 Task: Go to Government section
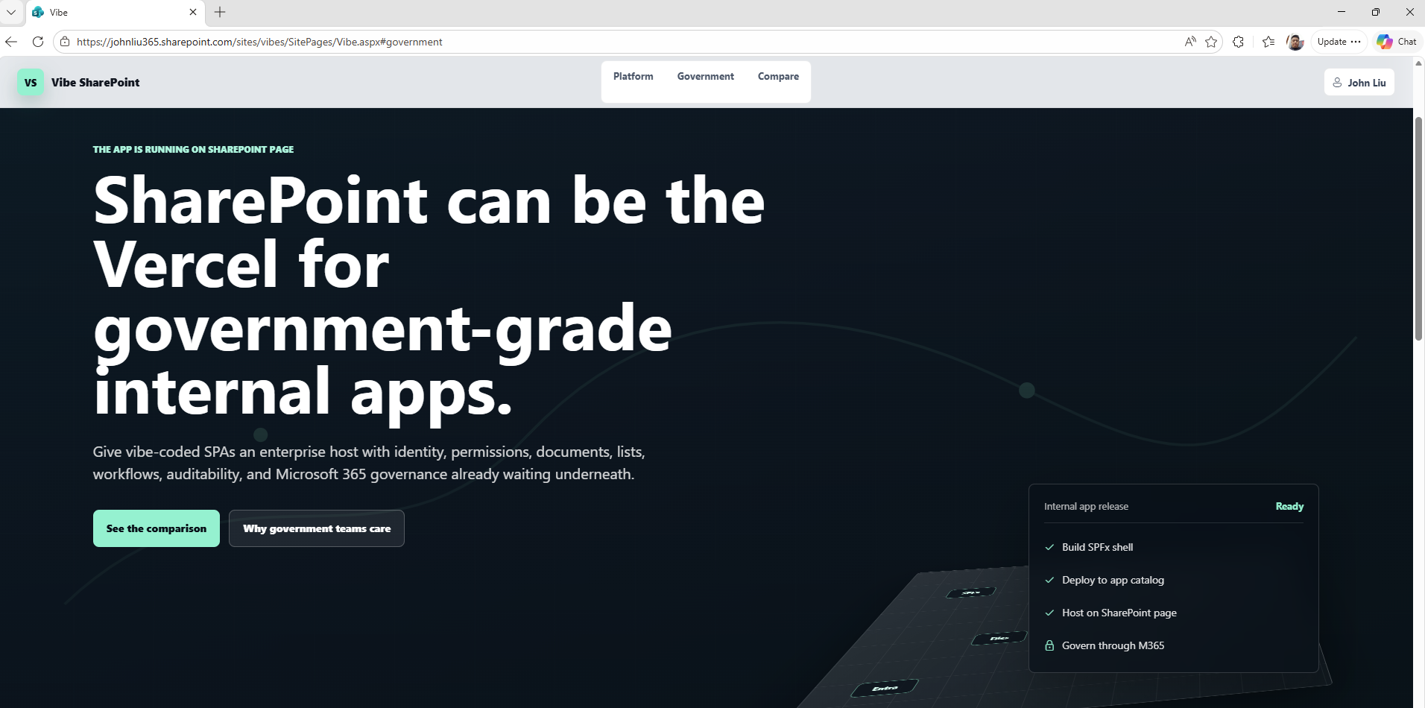tap(706, 76)
